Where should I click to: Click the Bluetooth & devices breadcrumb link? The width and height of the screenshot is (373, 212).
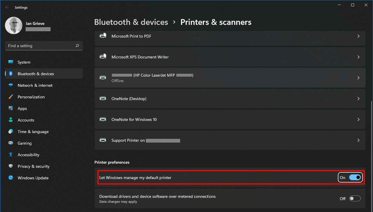coord(131,22)
